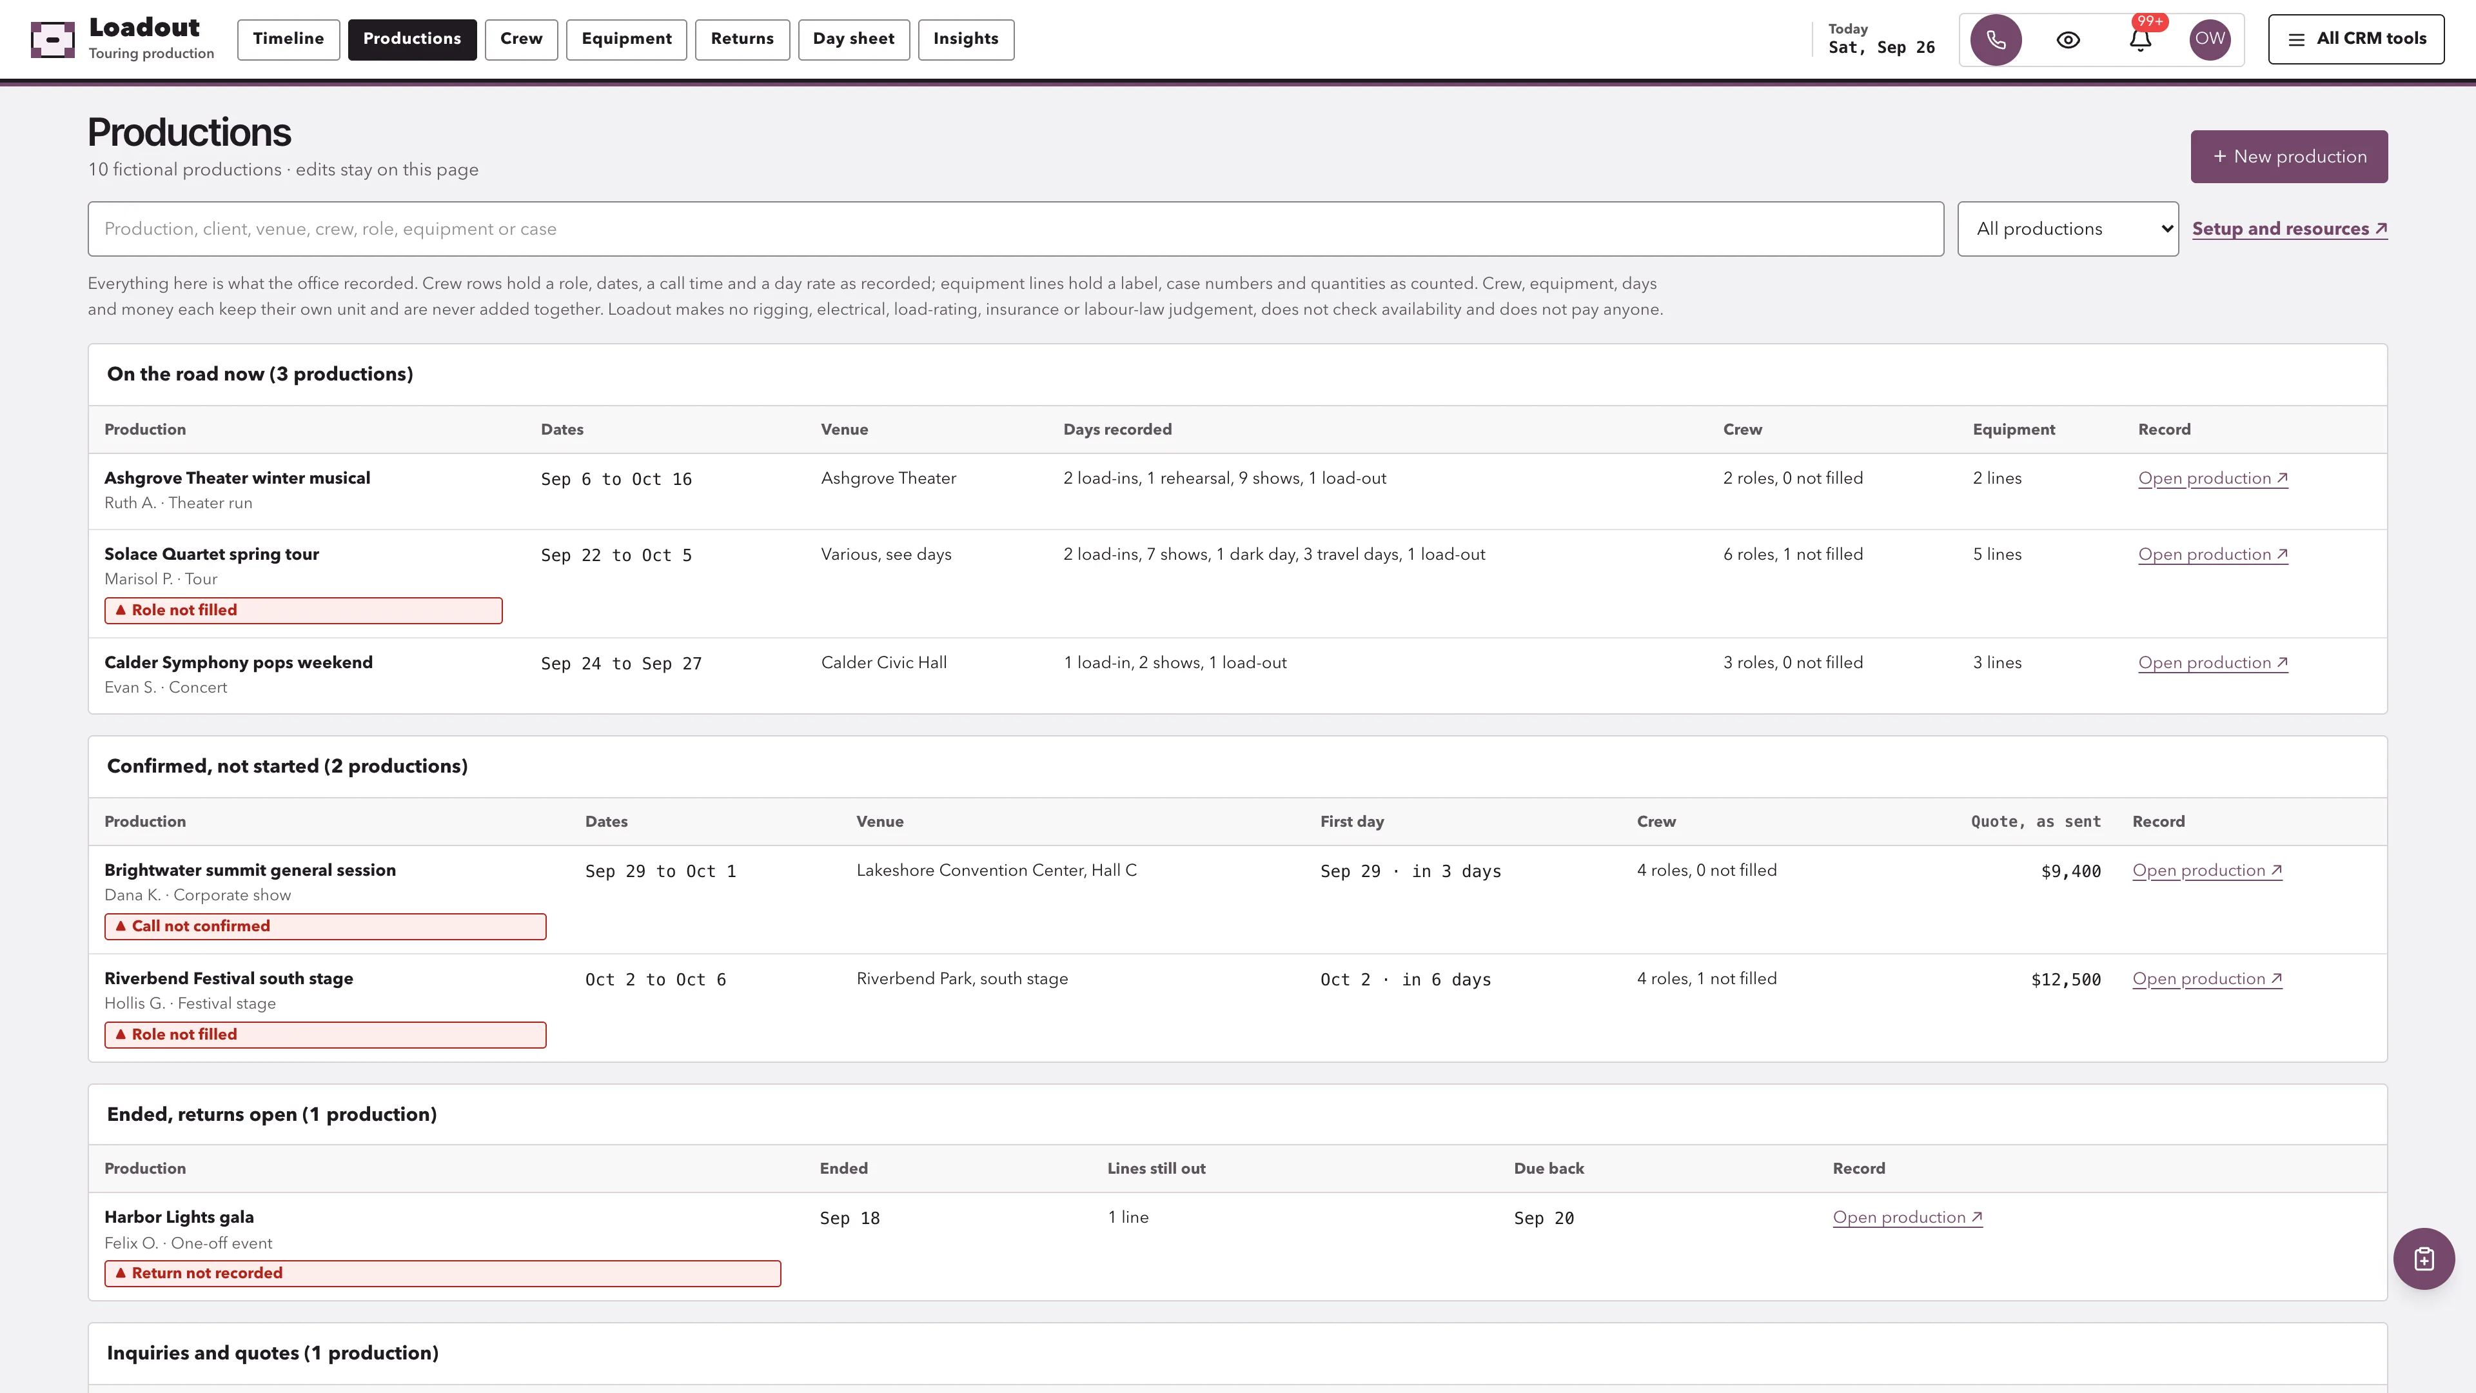Click Role not filled badge under Riverbend Festival
Screen dimensions: 2476x1393
pyautogui.click(x=325, y=1035)
